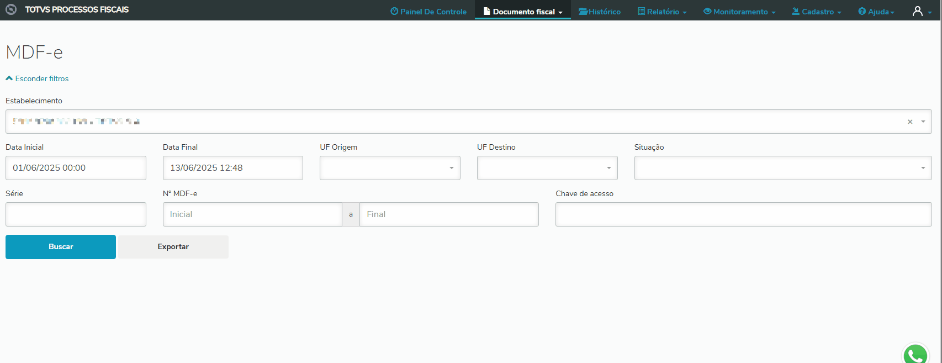The height and width of the screenshot is (363, 942).
Task: Focus the N° MDF-e Inicial field
Action: (x=252, y=214)
